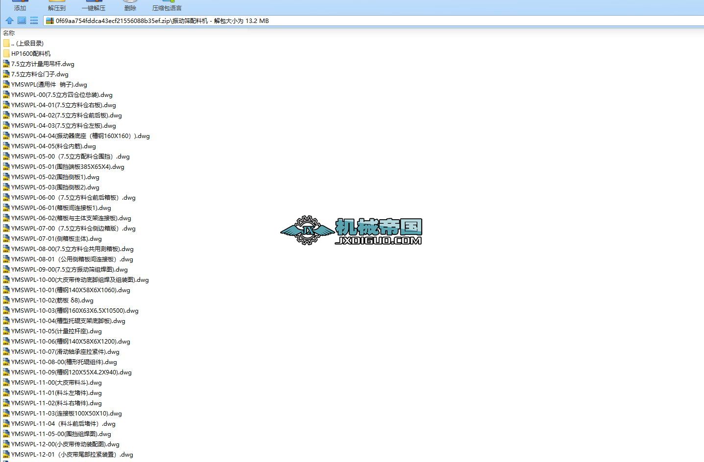704x462 pixels.
Task: Click the 解压到 toolbar button
Action: pyautogui.click(x=57, y=5)
